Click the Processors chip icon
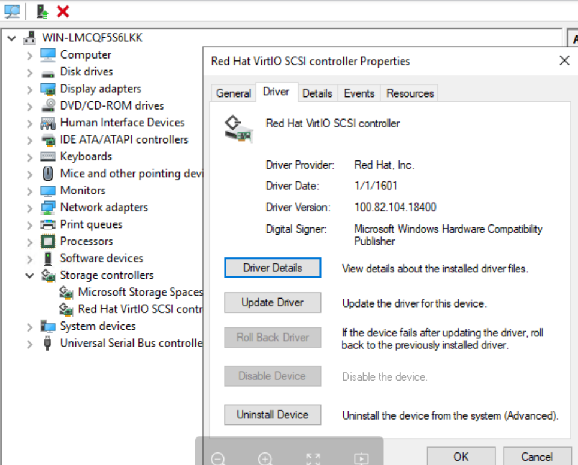Image resolution: width=578 pixels, height=465 pixels. pos(48,242)
